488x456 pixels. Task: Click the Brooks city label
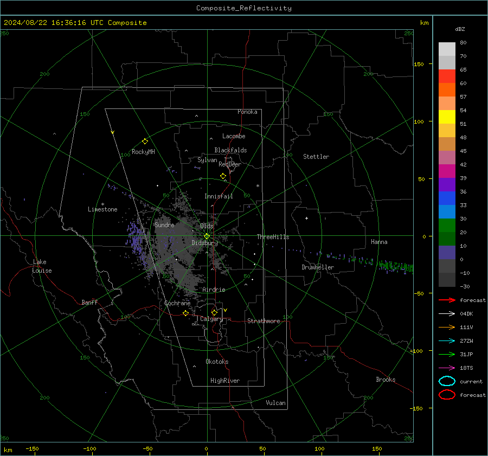coord(386,380)
